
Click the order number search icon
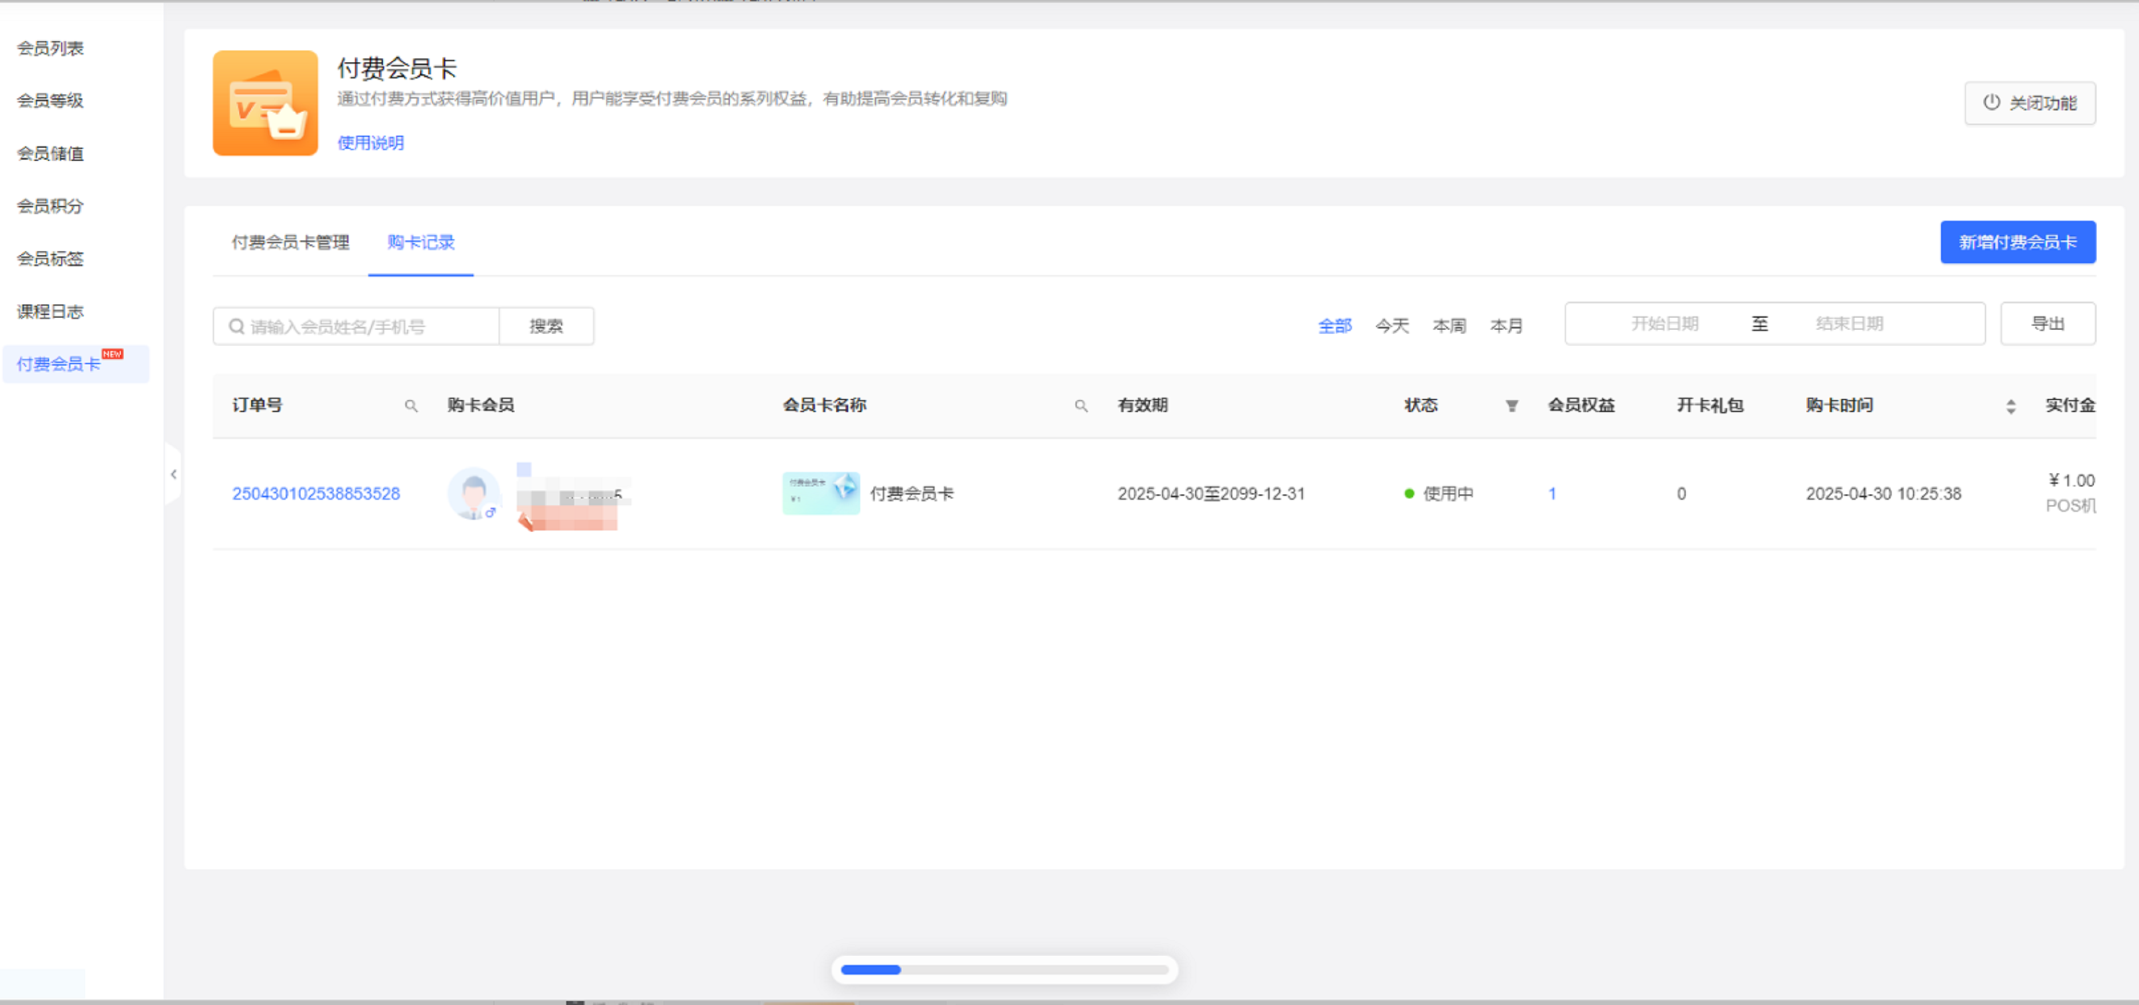(x=410, y=406)
